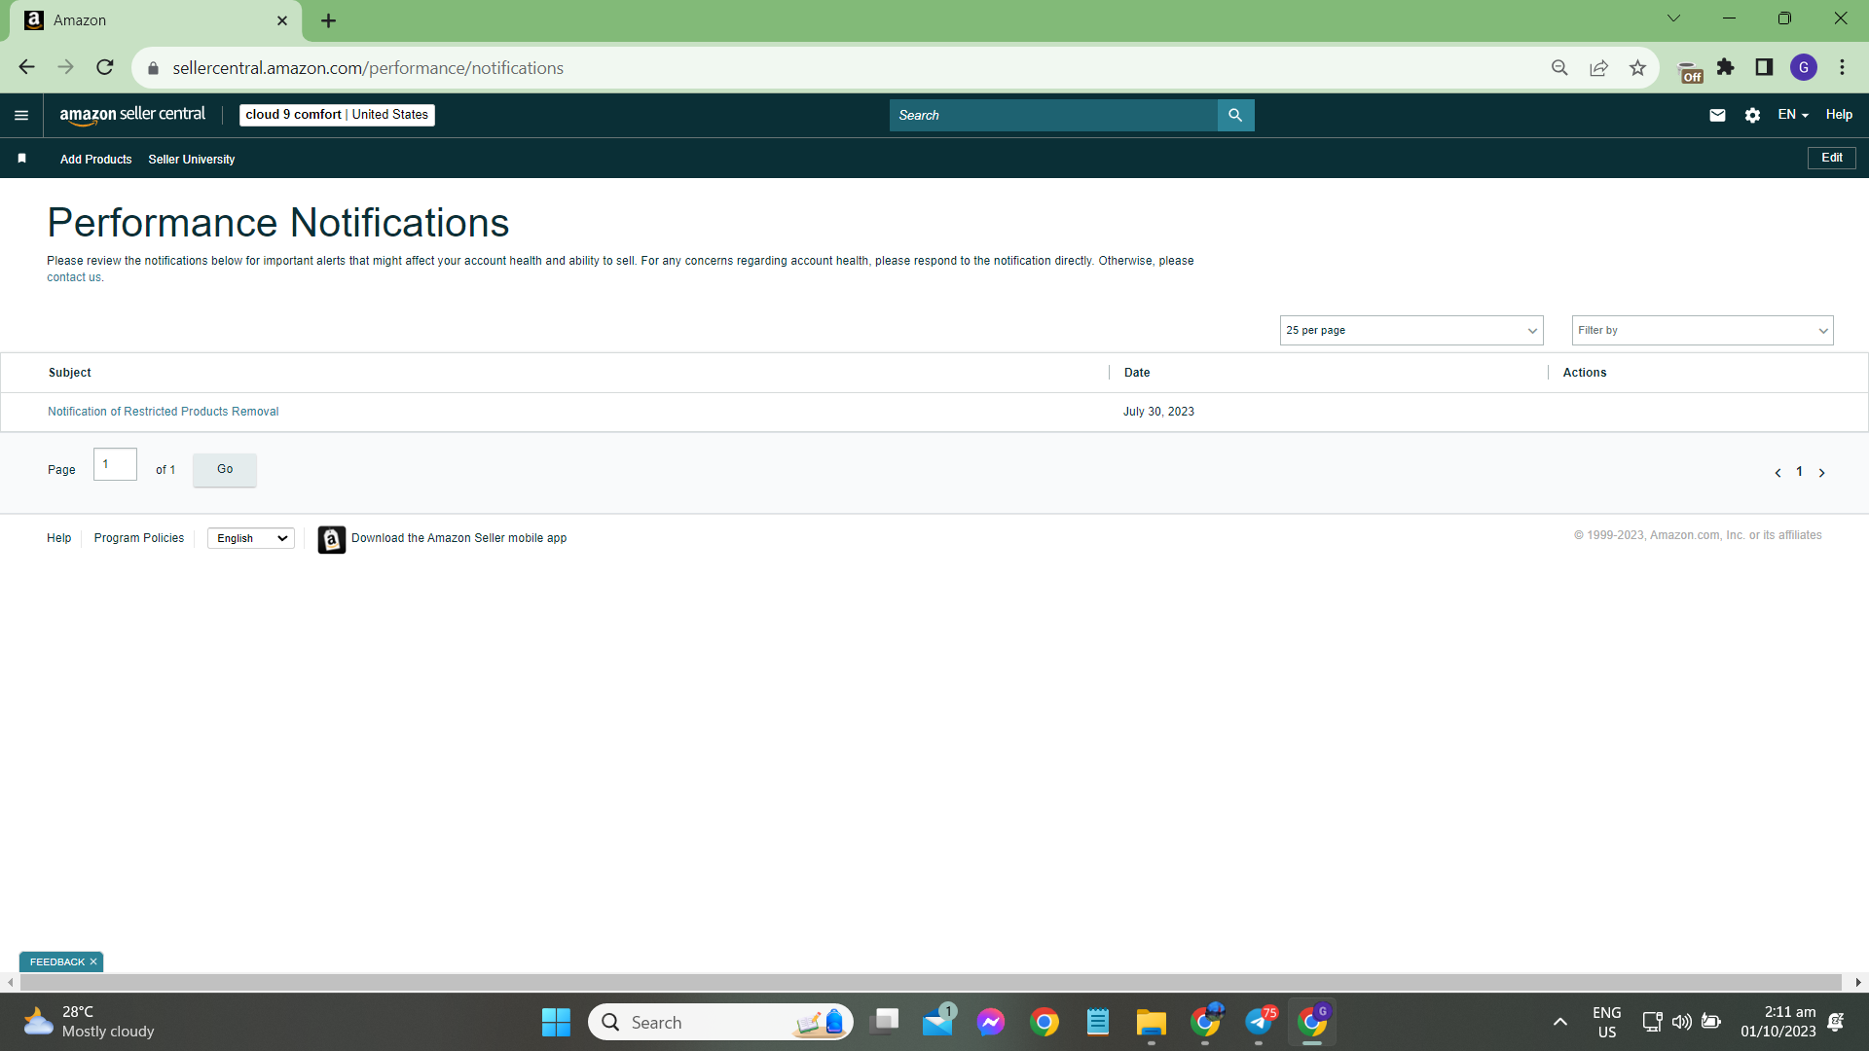Click the Windows taskbar Search box
The image size is (1869, 1051).
coord(720,1022)
